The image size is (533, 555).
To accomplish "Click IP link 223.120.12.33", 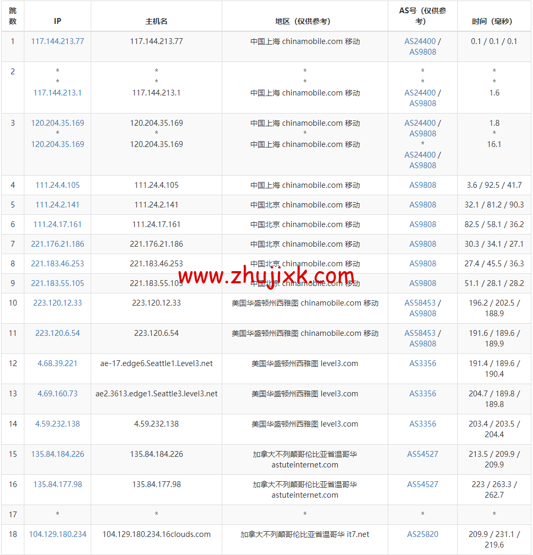I will (57, 303).
